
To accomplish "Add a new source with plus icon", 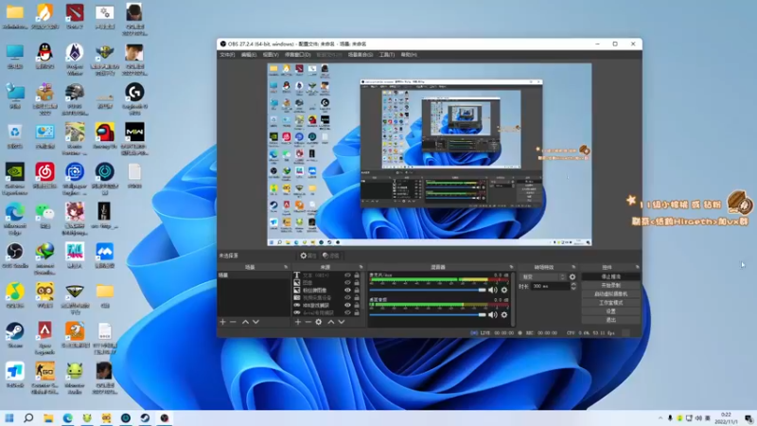I will (298, 322).
